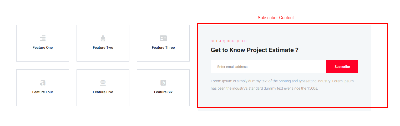Click the empty area below Feature Six text

click(163, 100)
